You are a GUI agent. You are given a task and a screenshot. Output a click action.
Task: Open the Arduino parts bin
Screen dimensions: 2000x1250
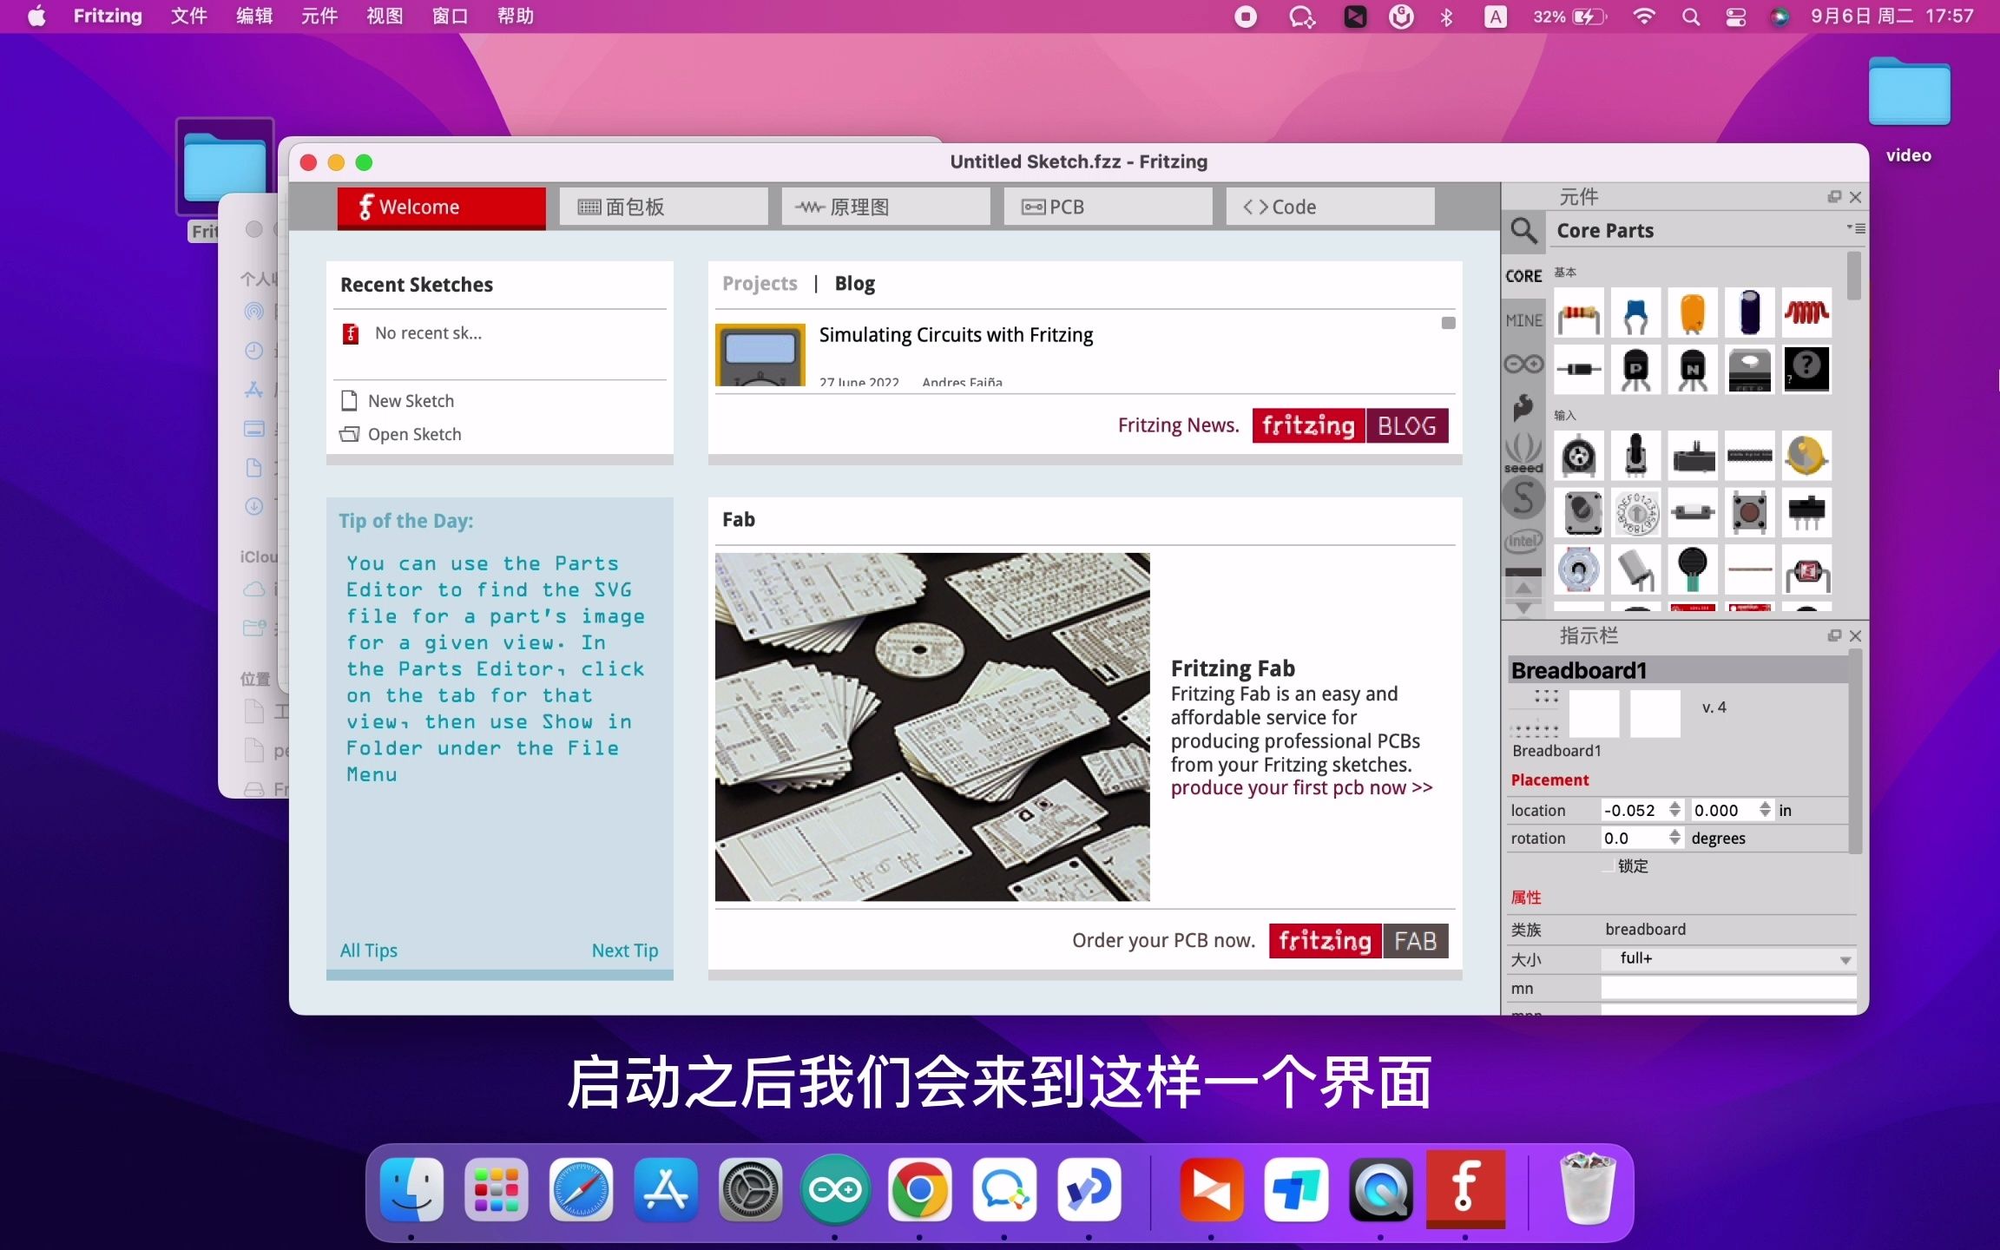1523,365
